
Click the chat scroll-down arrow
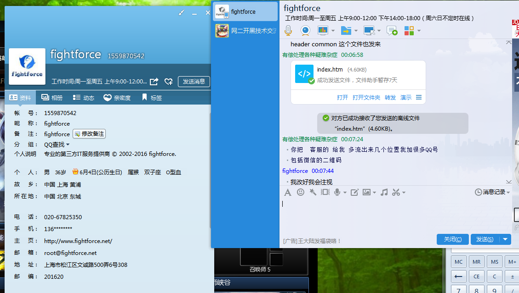click(509, 182)
